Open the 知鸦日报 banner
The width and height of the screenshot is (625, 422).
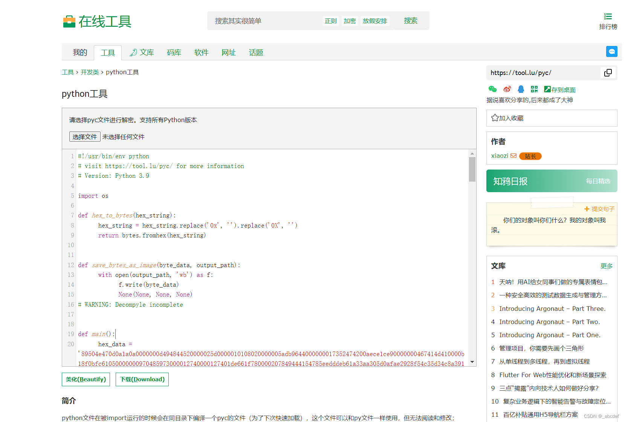(x=552, y=181)
